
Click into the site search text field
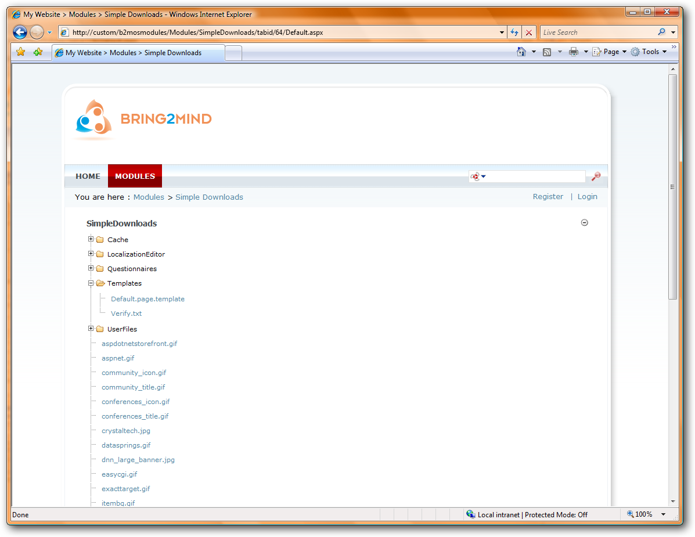coord(536,176)
